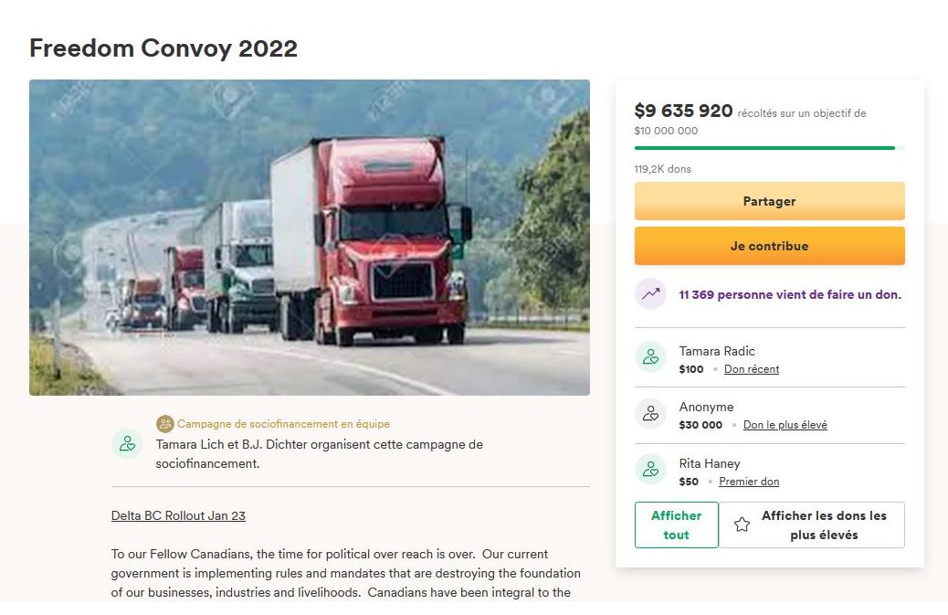Open the Premier don link

click(749, 482)
